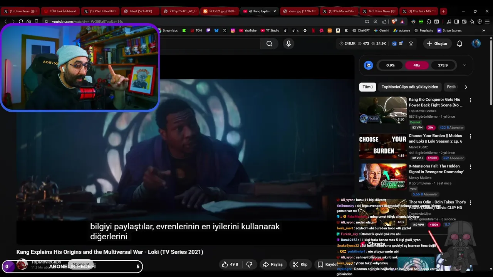Open the Amazon bookmark icon
493x277 pixels.
[338, 30]
